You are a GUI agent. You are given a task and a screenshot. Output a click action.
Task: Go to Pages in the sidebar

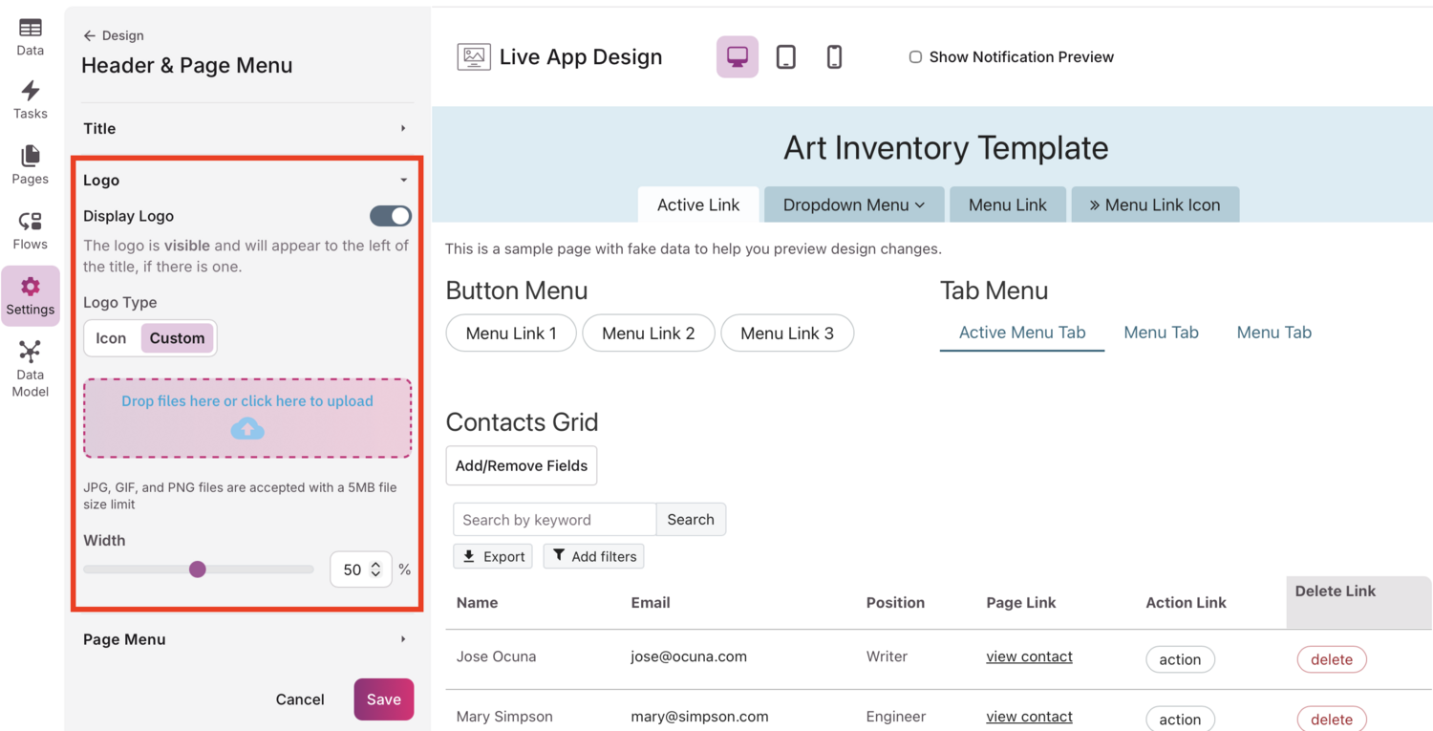31,164
